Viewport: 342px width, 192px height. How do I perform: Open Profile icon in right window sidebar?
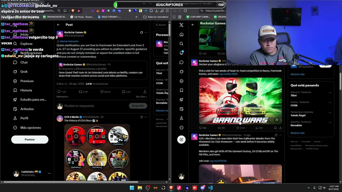click(181, 118)
